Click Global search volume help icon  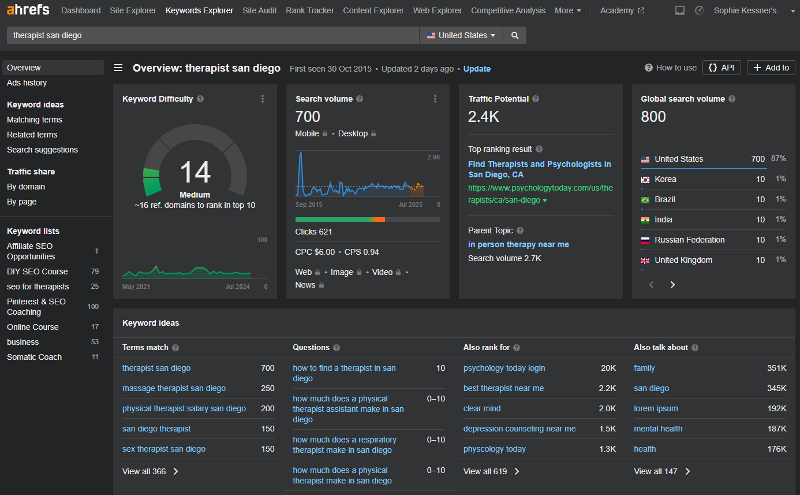pos(732,99)
